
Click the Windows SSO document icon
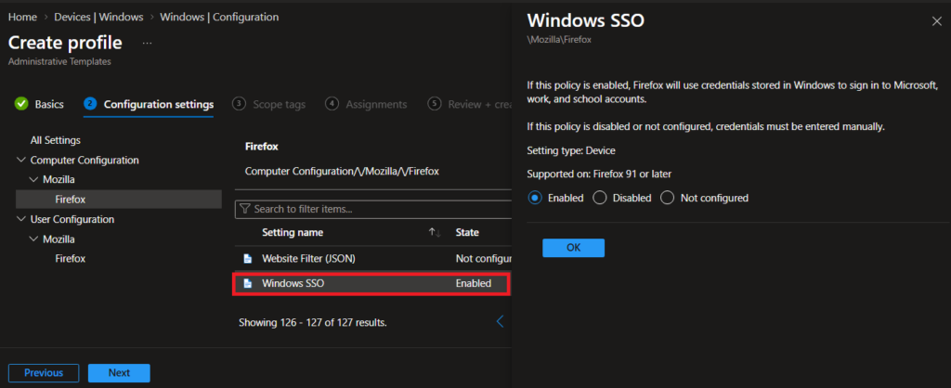click(x=247, y=283)
